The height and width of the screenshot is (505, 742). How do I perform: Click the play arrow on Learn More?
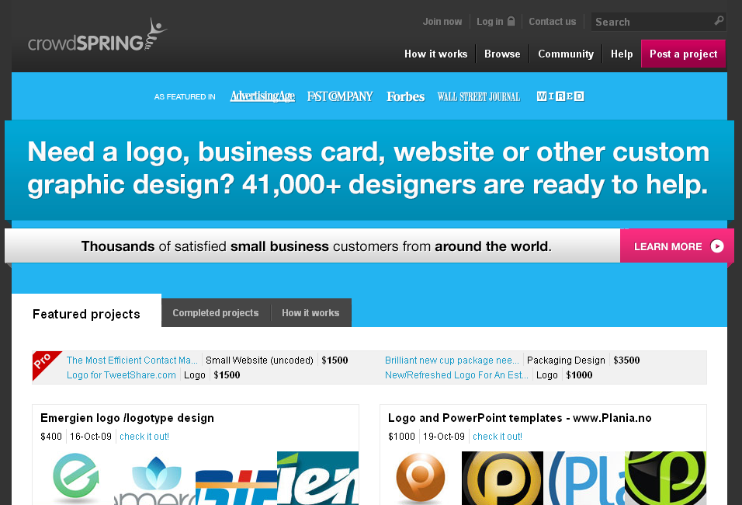(x=717, y=246)
